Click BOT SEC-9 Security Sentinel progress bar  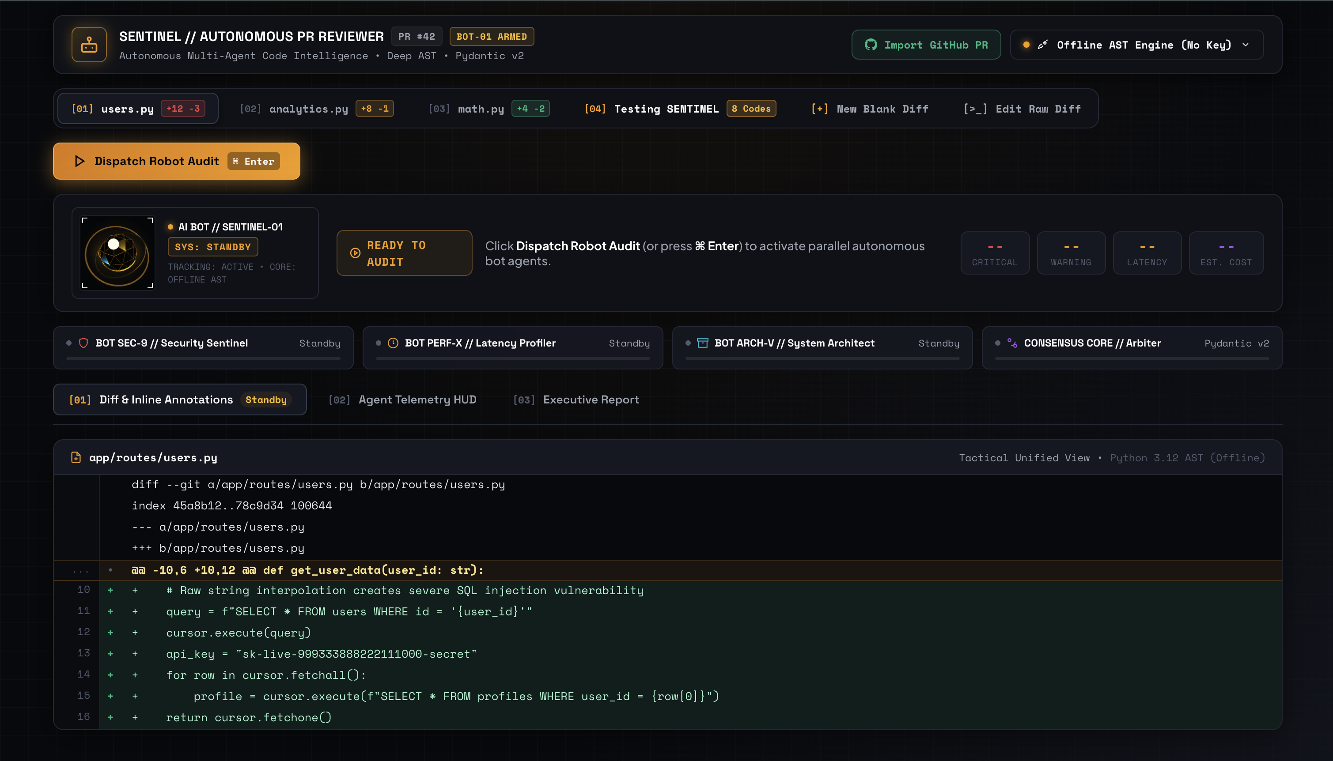204,358
